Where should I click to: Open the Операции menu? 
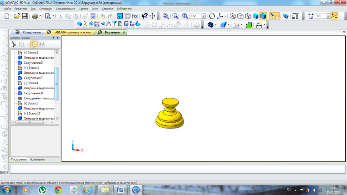click(x=45, y=9)
